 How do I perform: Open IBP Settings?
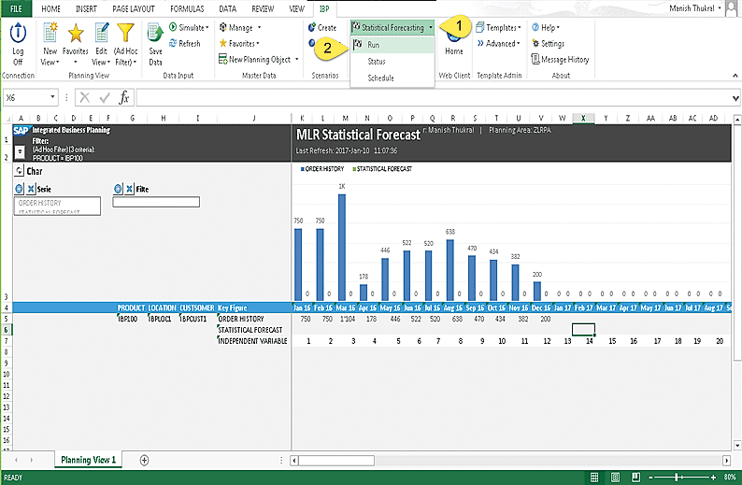[x=548, y=44]
